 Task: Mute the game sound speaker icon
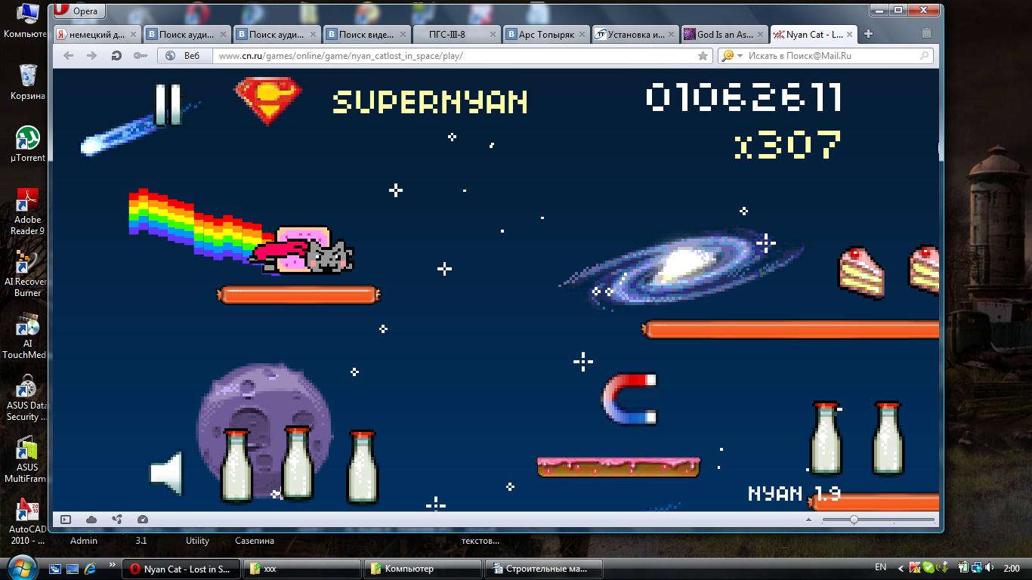click(x=166, y=474)
